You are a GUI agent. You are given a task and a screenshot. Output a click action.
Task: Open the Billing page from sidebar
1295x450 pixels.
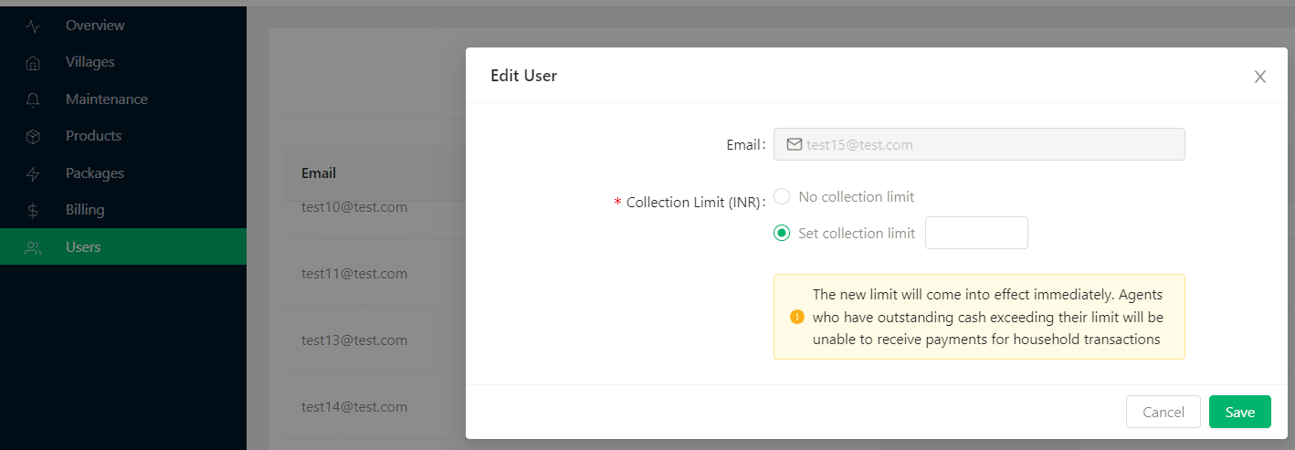pos(85,209)
